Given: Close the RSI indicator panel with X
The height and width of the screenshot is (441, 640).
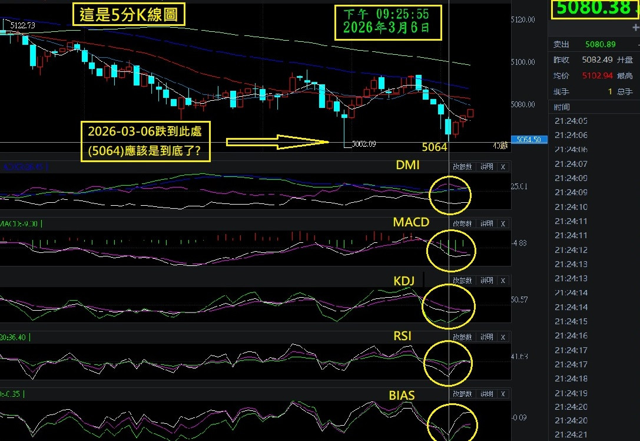Looking at the screenshot, I should click(x=503, y=337).
